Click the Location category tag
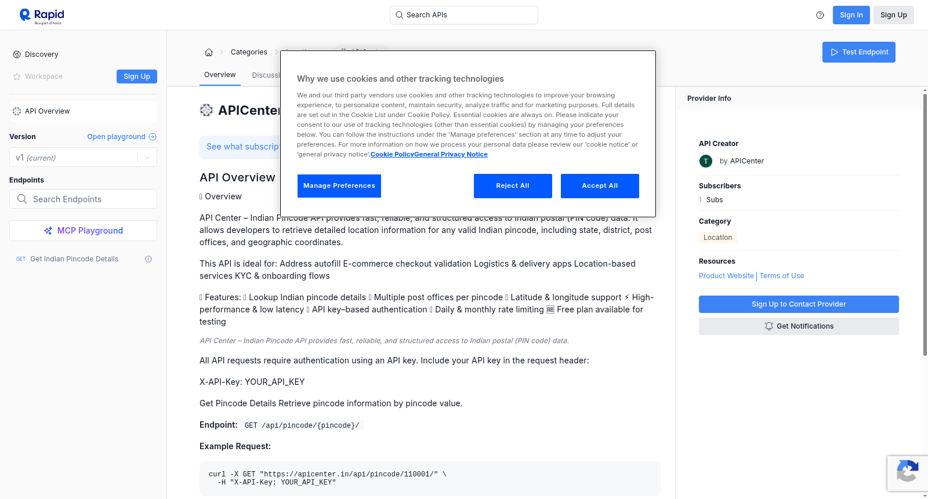 point(717,238)
